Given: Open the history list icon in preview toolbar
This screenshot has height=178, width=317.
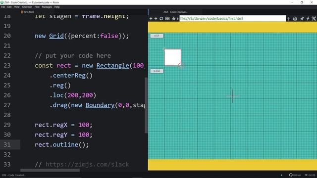Looking at the screenshot, I should point(167,19).
